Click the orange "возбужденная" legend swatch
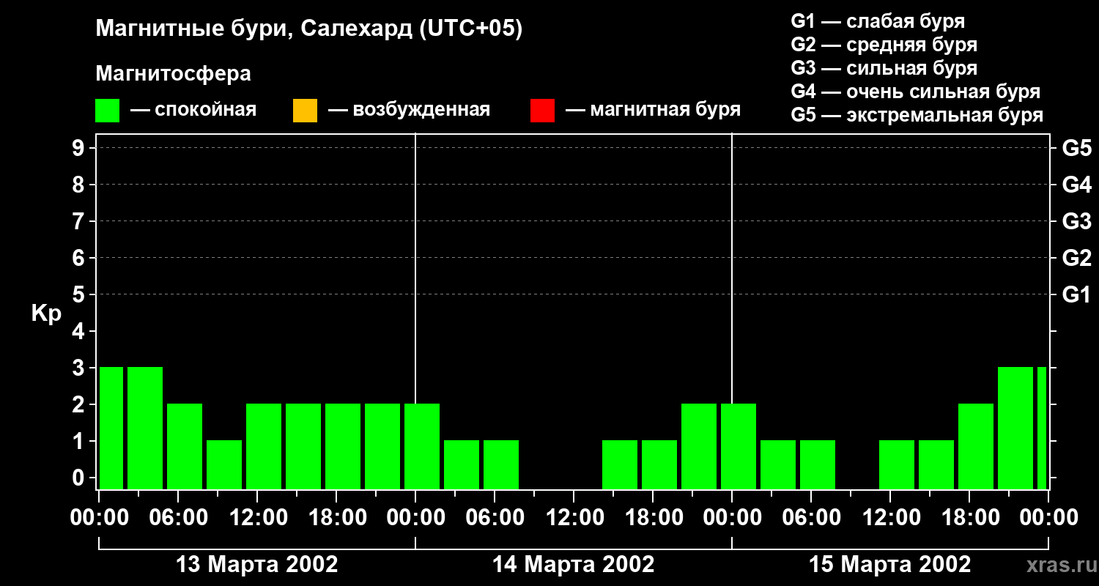The height and width of the screenshot is (586, 1099). [x=305, y=111]
